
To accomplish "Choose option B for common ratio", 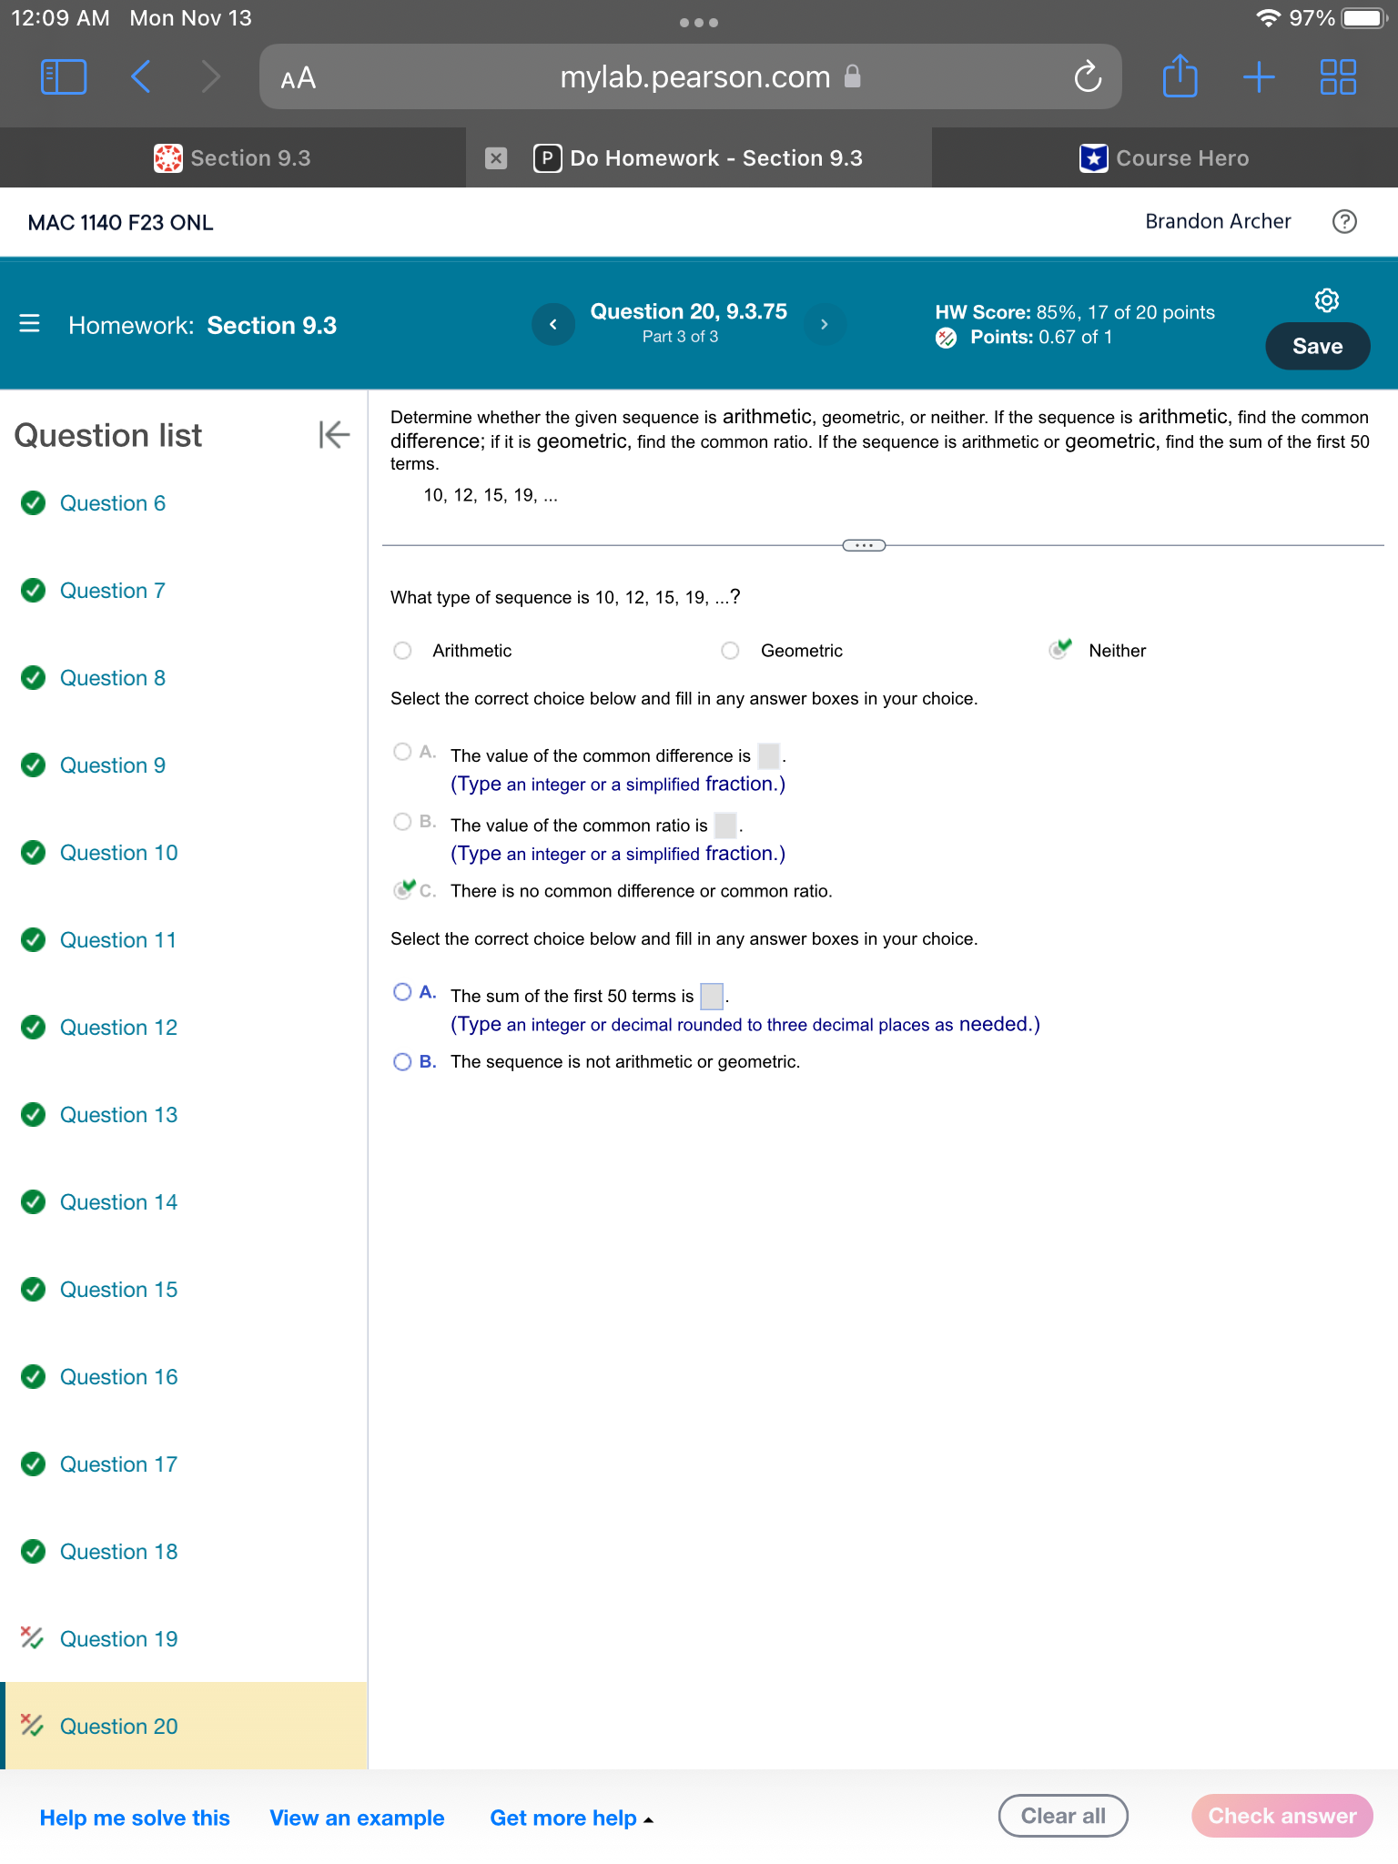I will click(402, 822).
